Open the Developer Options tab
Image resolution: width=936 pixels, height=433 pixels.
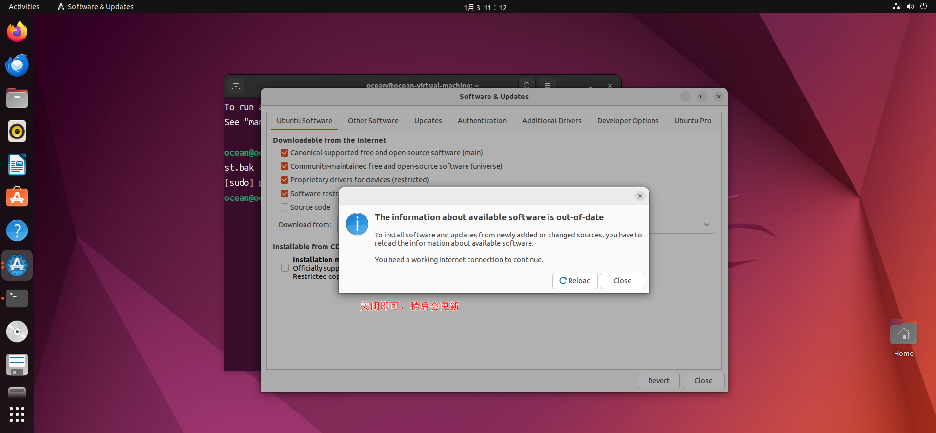click(x=628, y=121)
